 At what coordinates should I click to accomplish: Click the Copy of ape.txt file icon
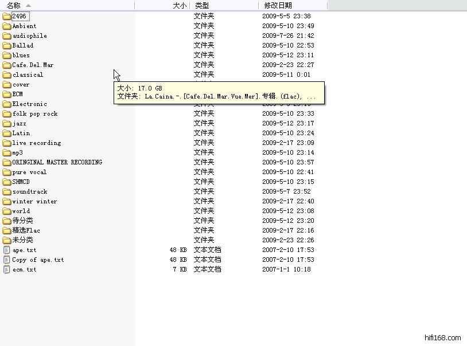[7, 259]
